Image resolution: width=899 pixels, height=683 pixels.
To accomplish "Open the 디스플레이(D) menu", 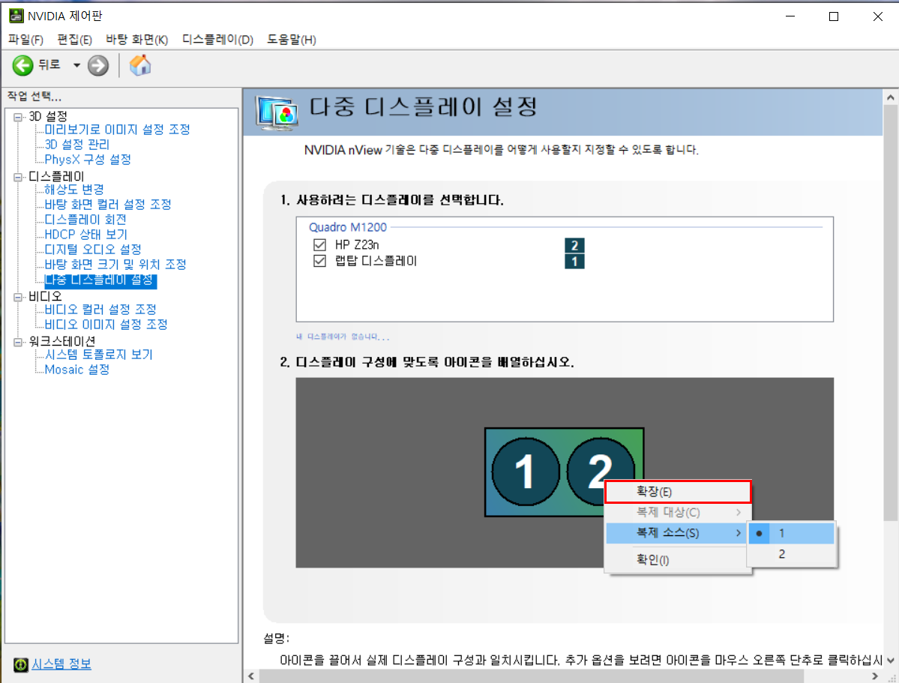I will tap(218, 40).
